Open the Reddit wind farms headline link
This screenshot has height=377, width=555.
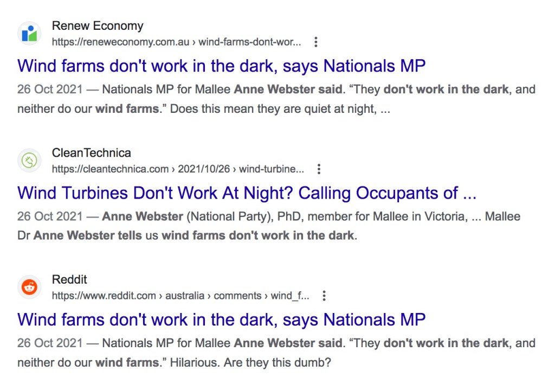(221, 319)
